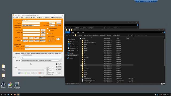Click the Server Name input field
The image size is (171, 96).
tap(42, 21)
